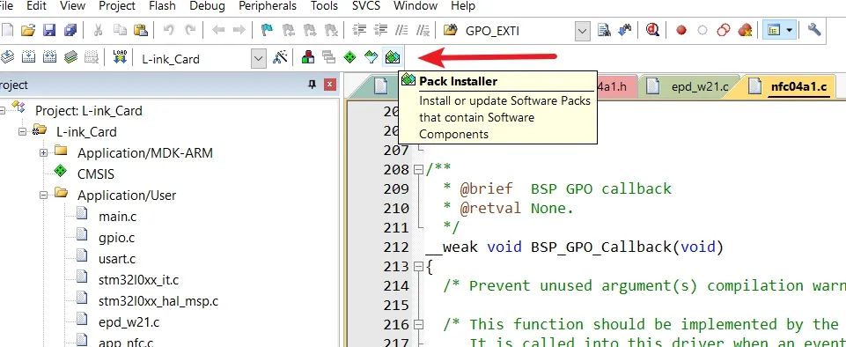
Task: Collapse the L-ink_Card target node
Action: (22, 131)
